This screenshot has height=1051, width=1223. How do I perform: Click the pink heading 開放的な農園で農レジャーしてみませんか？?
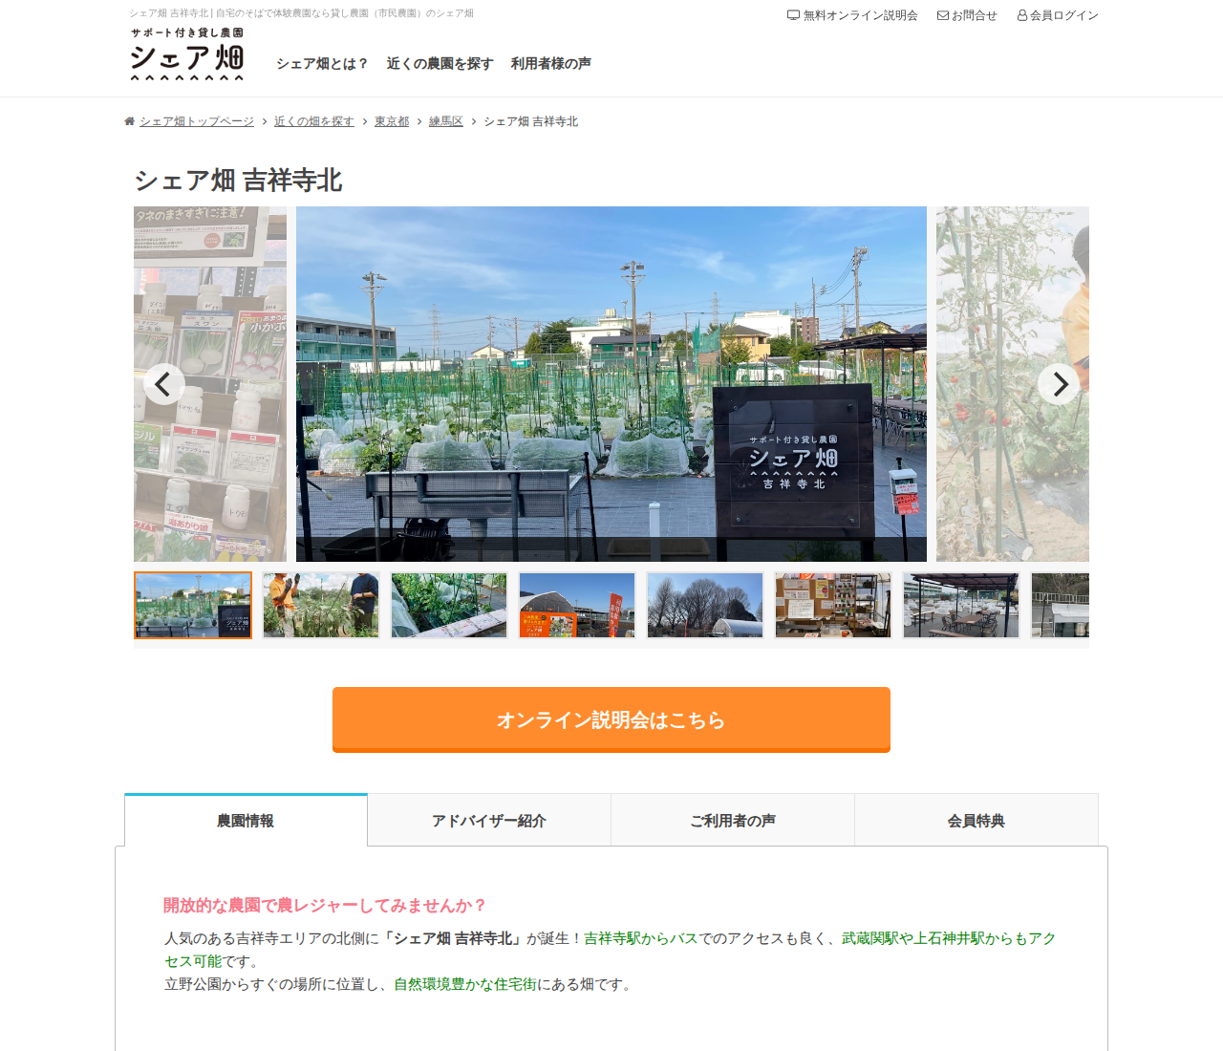[325, 905]
